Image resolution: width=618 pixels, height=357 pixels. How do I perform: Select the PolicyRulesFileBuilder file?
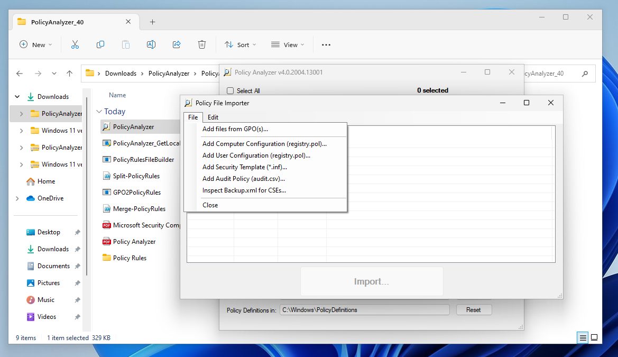tap(139, 160)
